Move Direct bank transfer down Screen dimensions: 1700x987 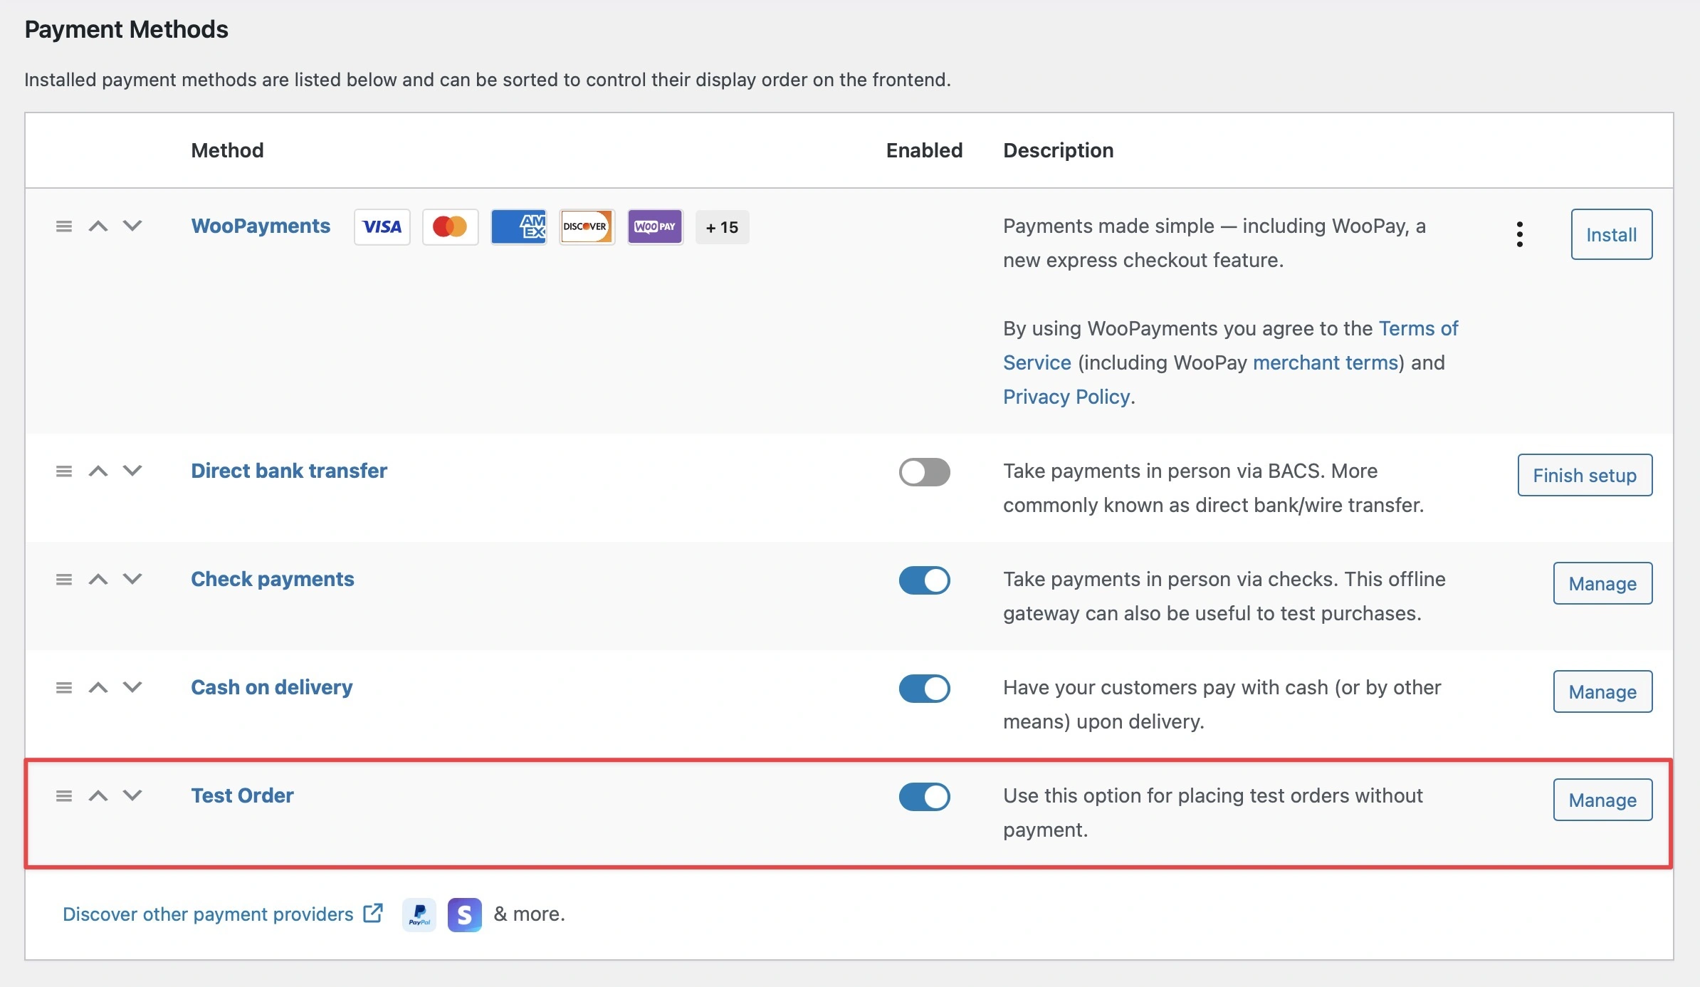click(132, 471)
